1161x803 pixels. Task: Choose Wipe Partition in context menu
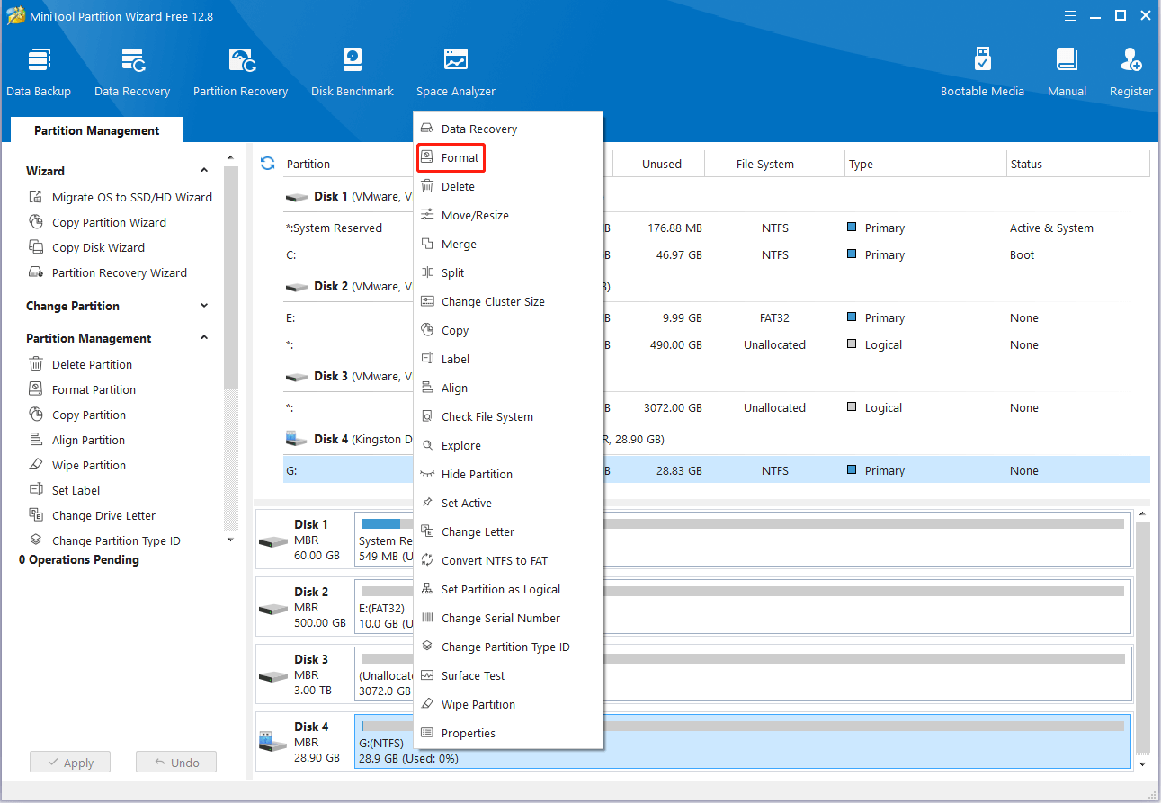pyautogui.click(x=507, y=705)
